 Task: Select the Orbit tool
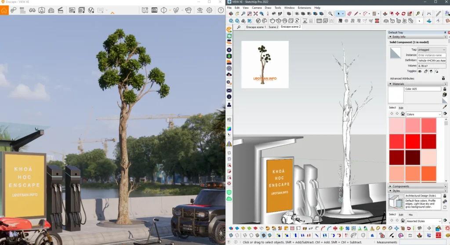231,14
